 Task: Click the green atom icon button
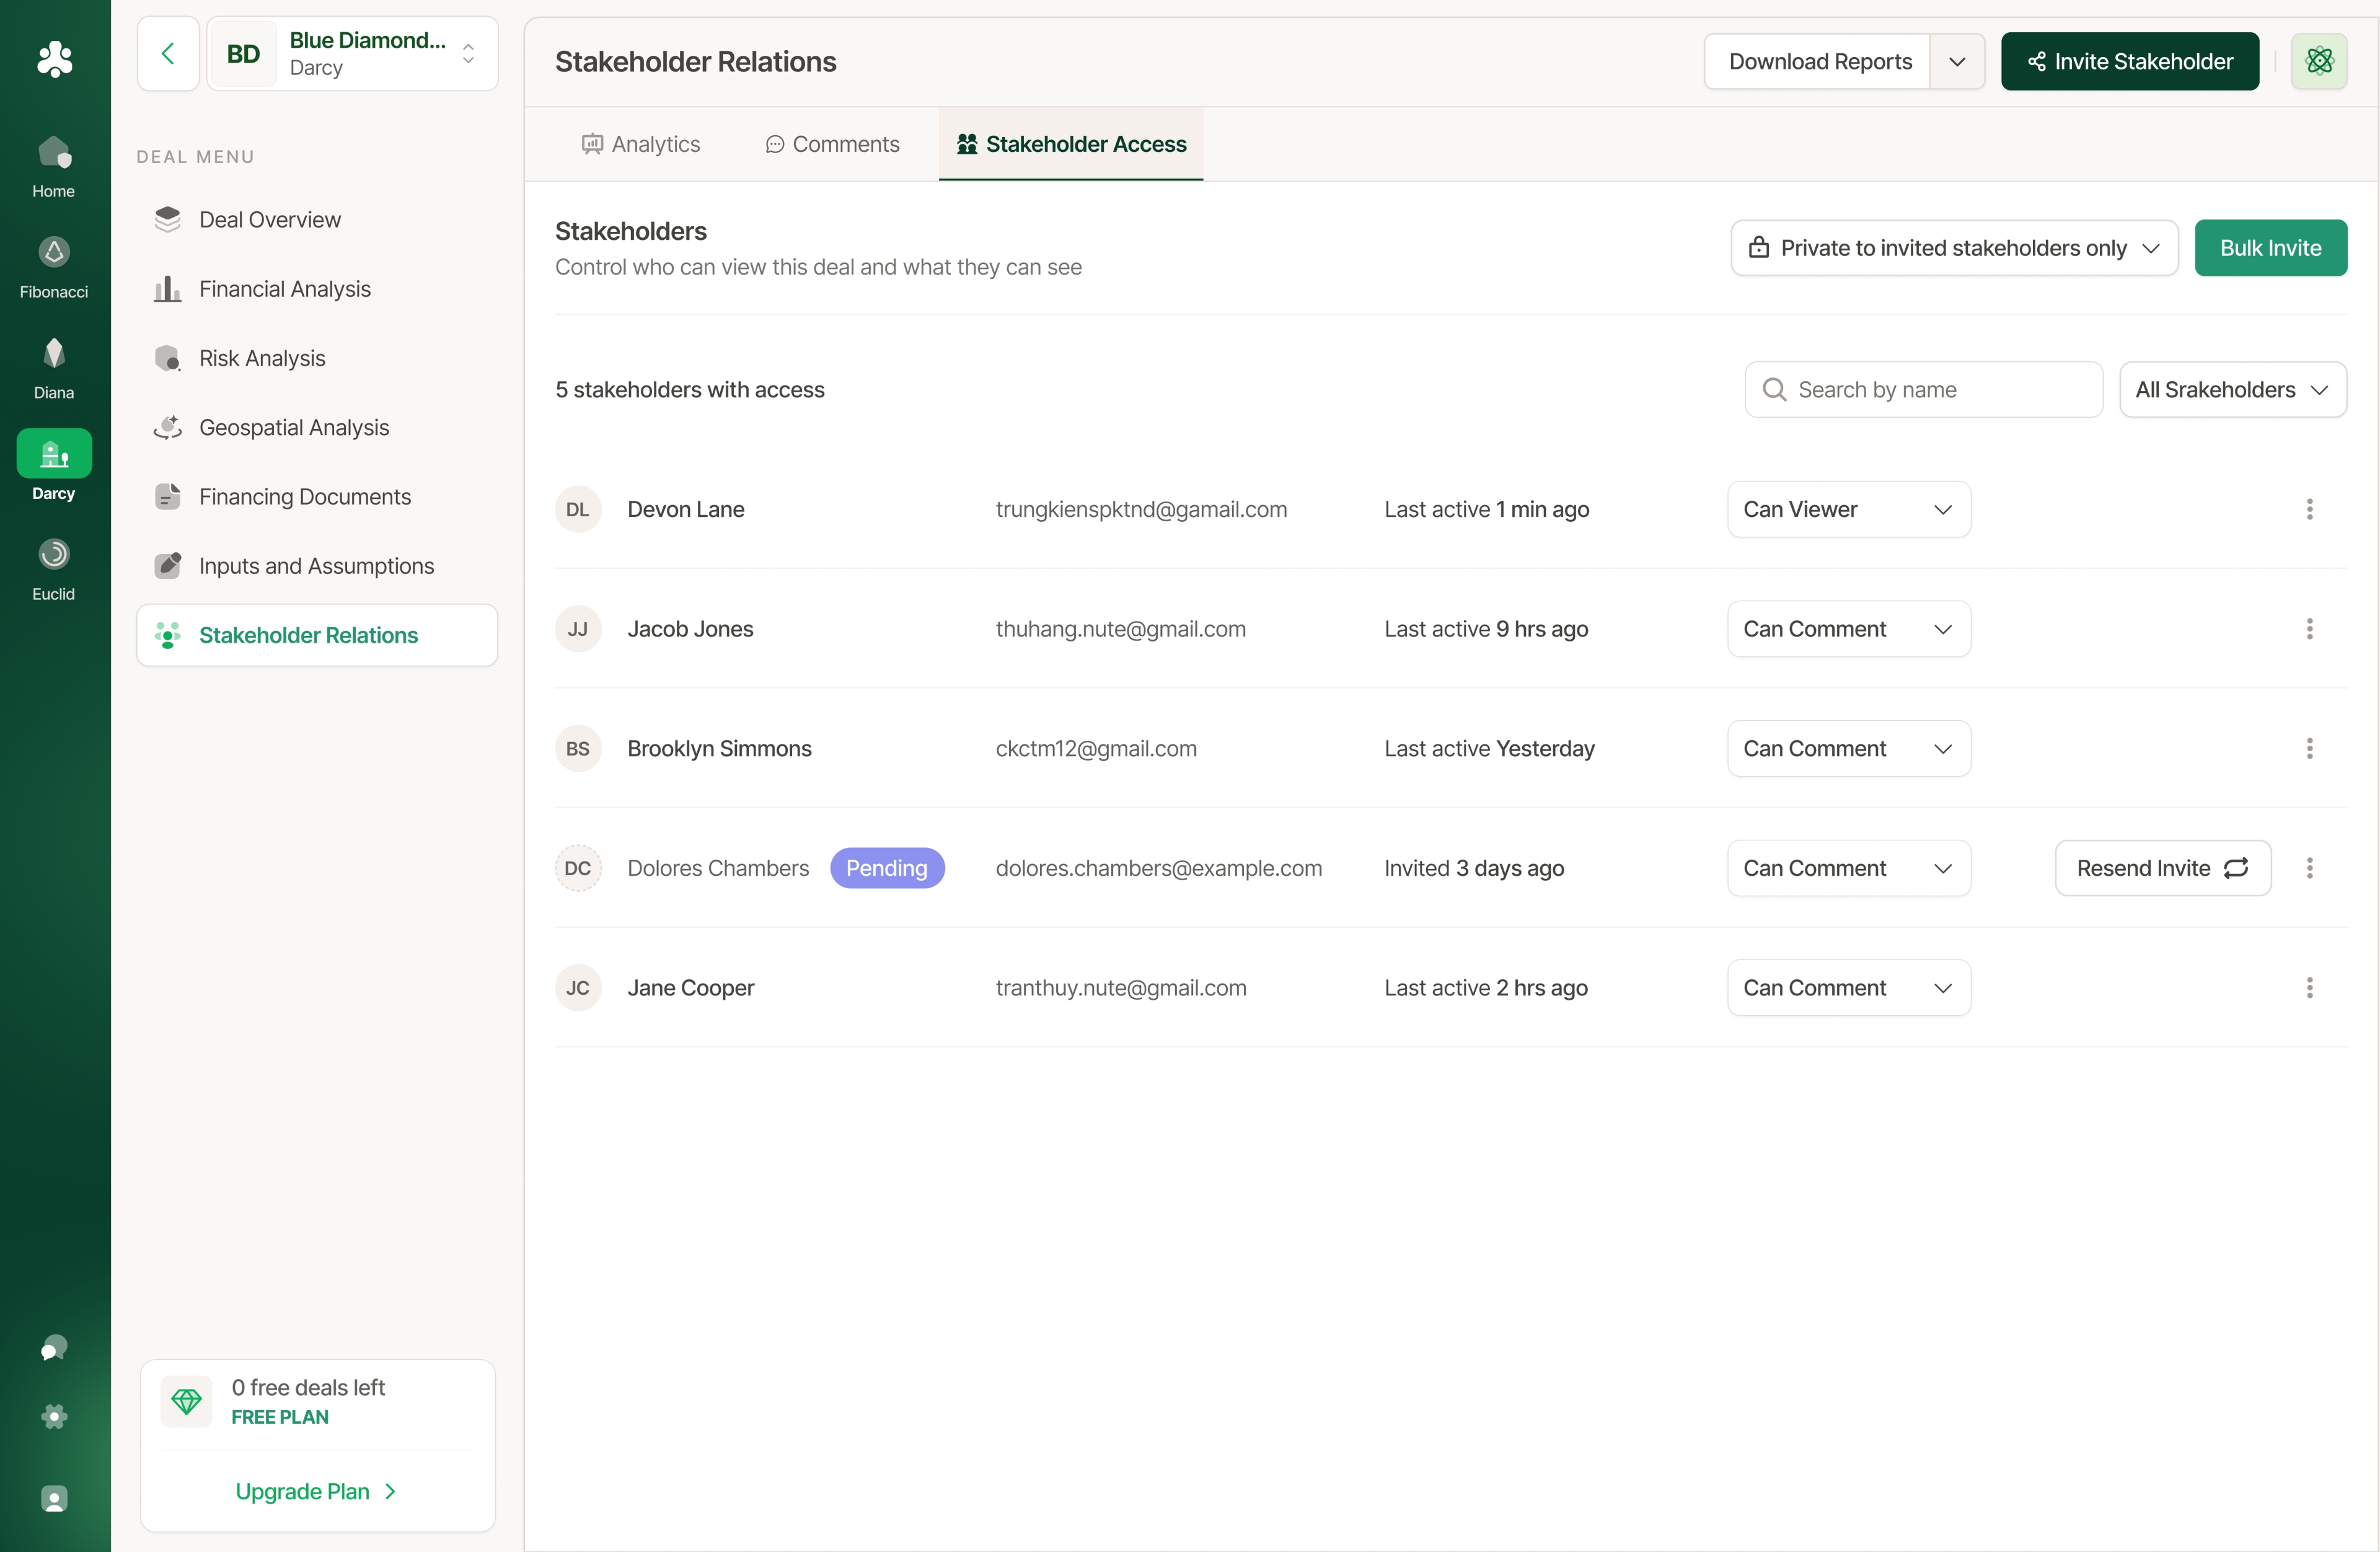click(2318, 61)
